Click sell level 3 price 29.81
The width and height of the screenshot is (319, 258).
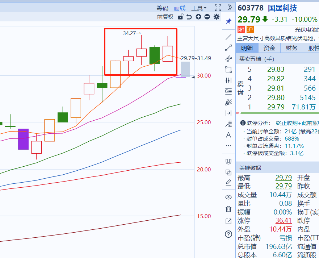click(276, 88)
